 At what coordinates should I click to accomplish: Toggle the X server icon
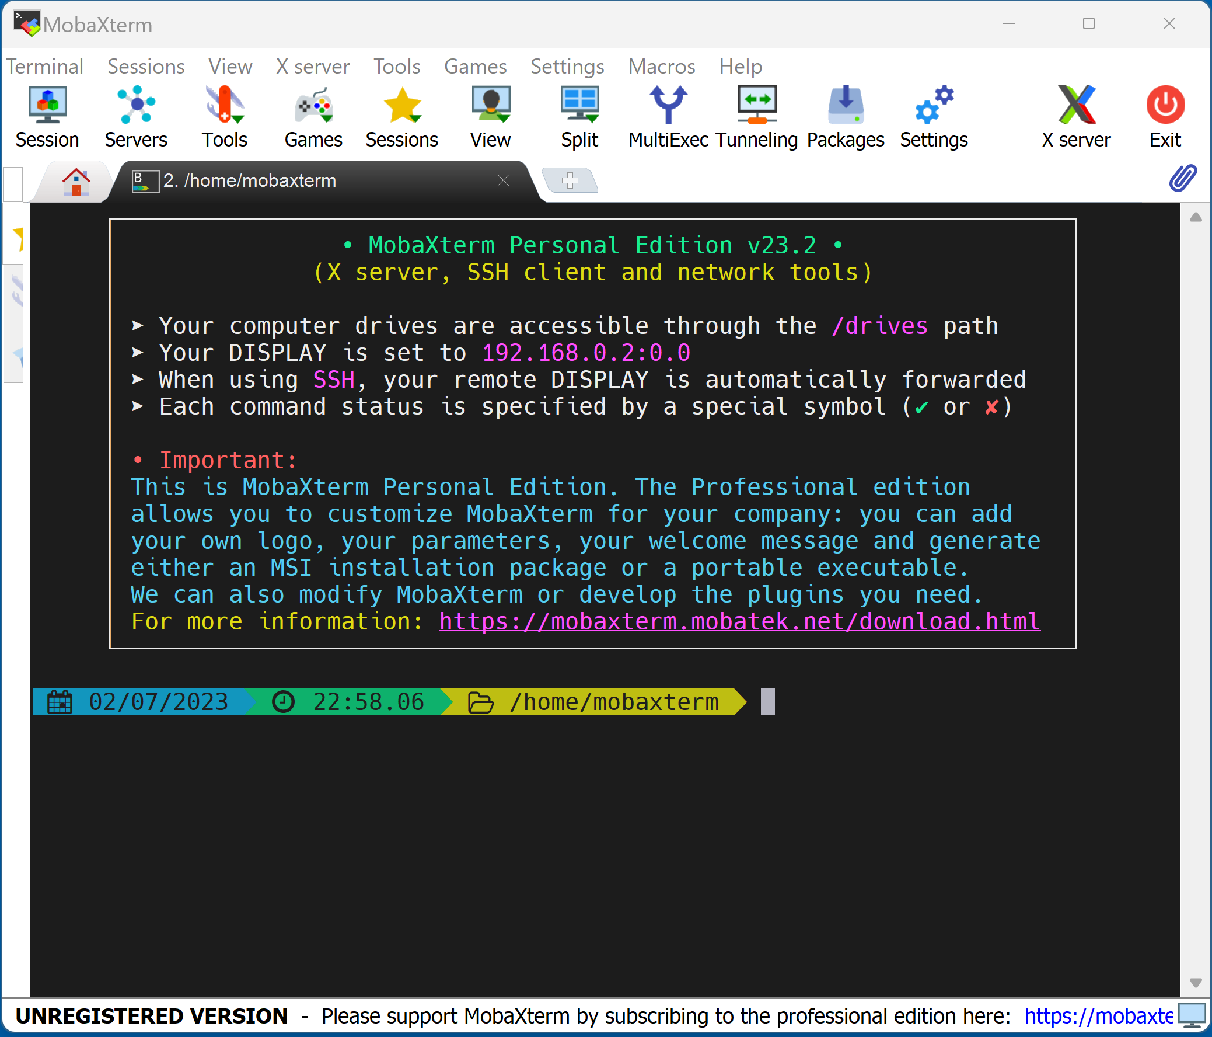click(1076, 117)
